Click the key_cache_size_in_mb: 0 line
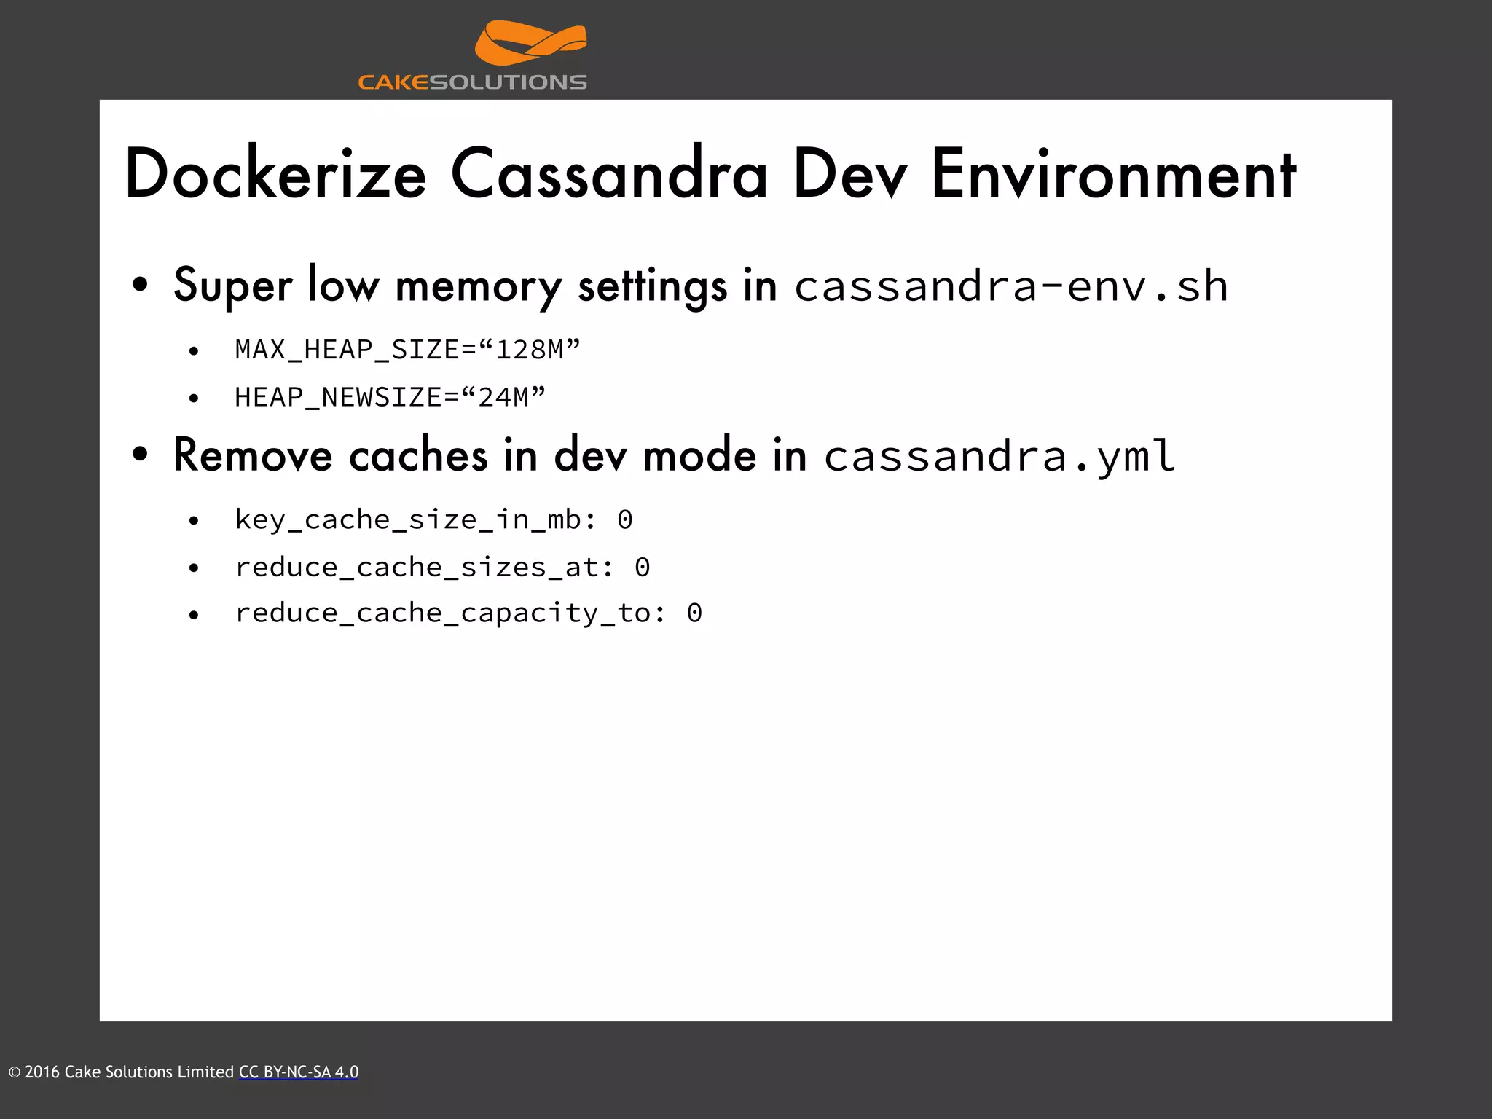This screenshot has height=1119, width=1492. click(x=433, y=519)
